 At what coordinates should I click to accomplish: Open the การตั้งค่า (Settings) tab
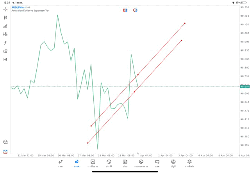point(189,163)
